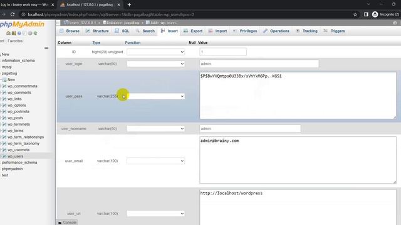Select the performance_schema database
Image resolution: width=401 pixels, height=225 pixels.
coord(19,162)
